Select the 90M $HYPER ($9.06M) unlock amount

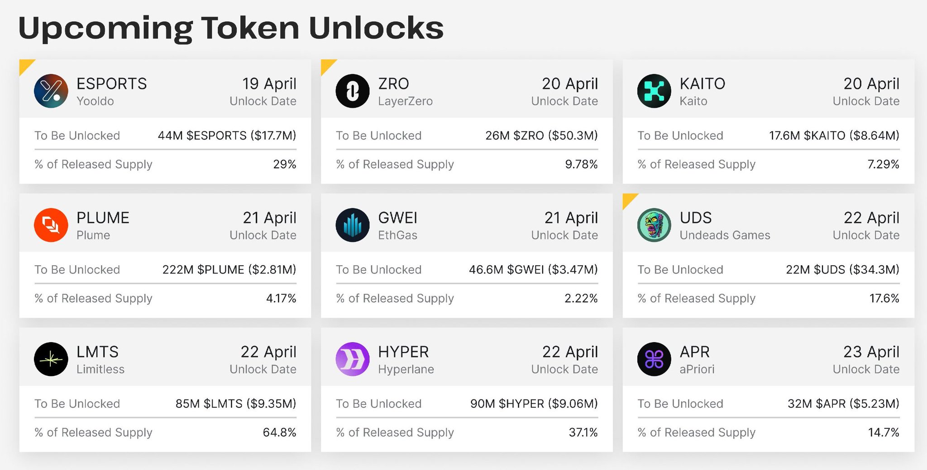click(x=534, y=404)
